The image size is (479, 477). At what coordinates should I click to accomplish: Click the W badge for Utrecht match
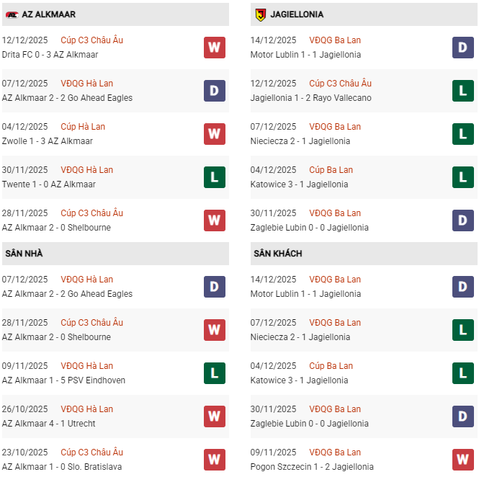(x=215, y=416)
